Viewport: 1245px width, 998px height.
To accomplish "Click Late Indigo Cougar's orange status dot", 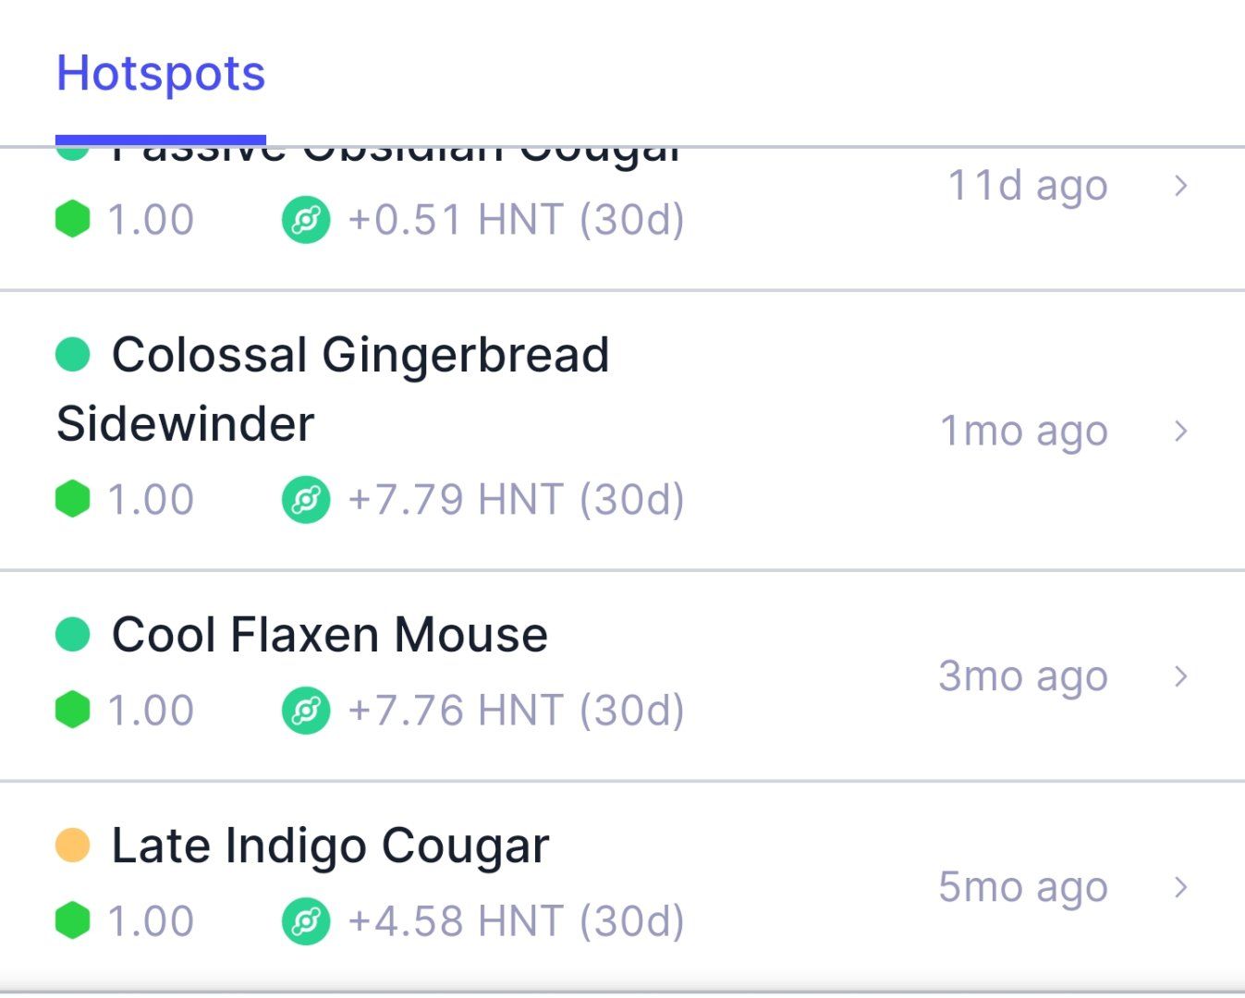I will coord(73,846).
